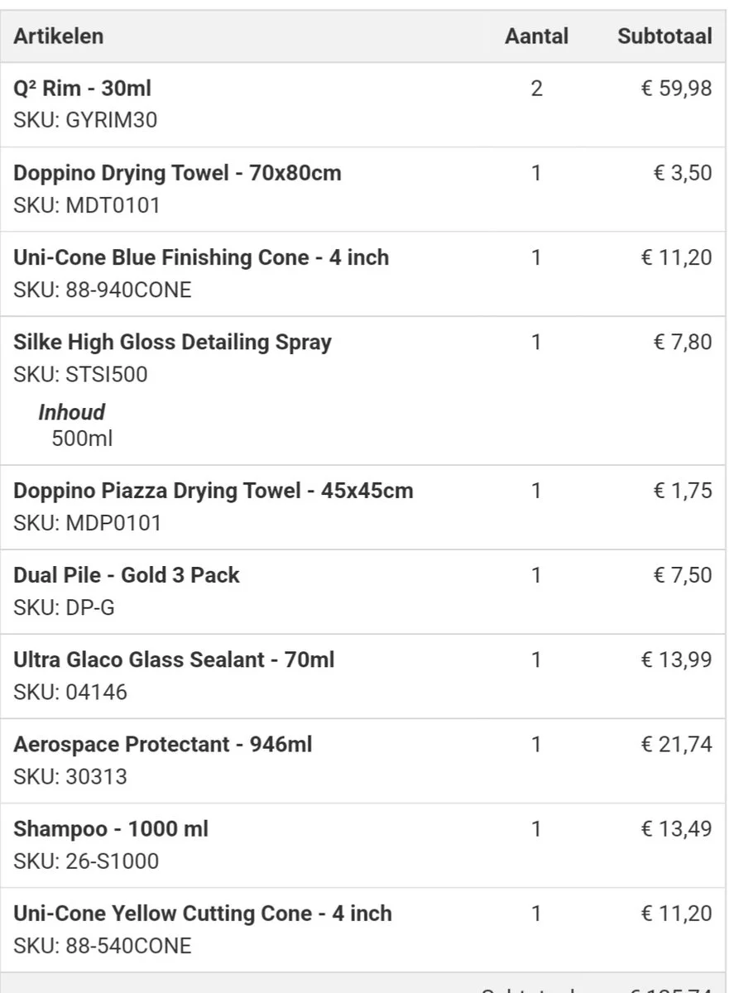Open the Q² Rim - 30ml product
734x993 pixels.
(82, 89)
